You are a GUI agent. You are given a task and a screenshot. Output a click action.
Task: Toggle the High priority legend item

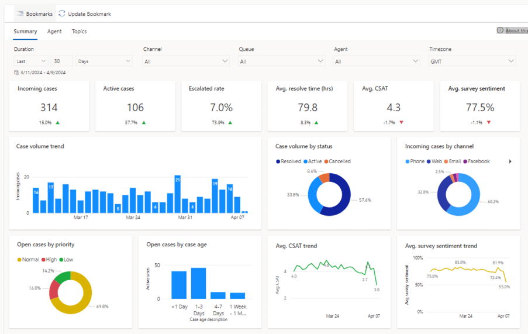48,260
